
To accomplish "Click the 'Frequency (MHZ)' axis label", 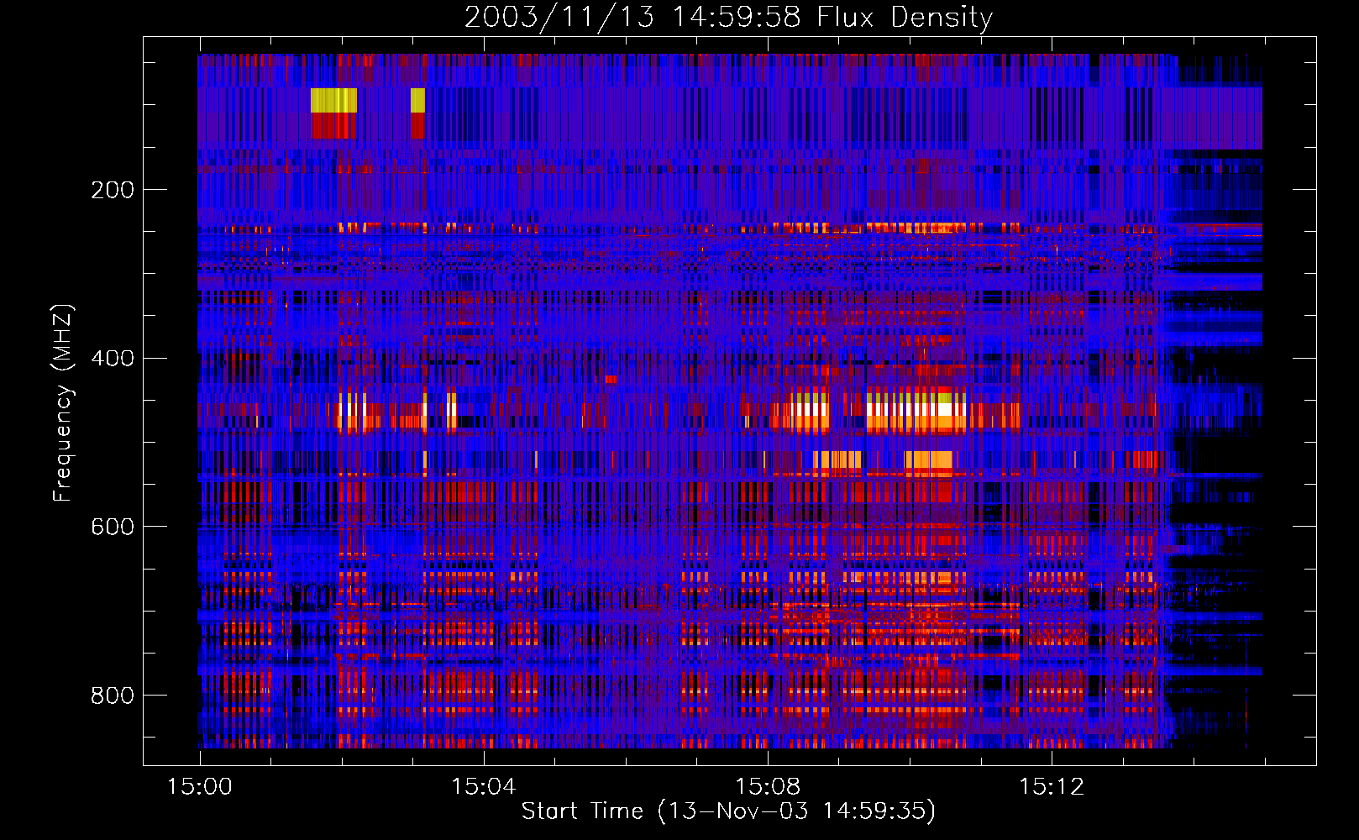I will (63, 403).
